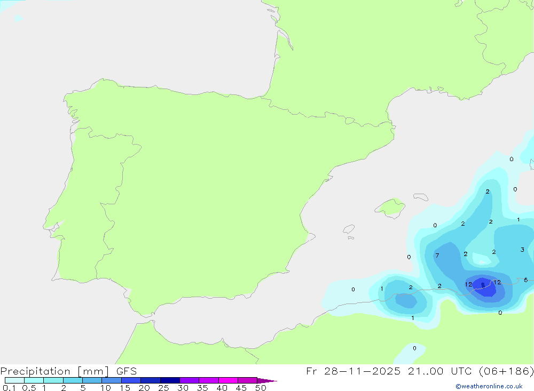Image resolution: width=534 pixels, height=391 pixels.
Task: Click the '45' legend scale label
Action: coord(241,388)
